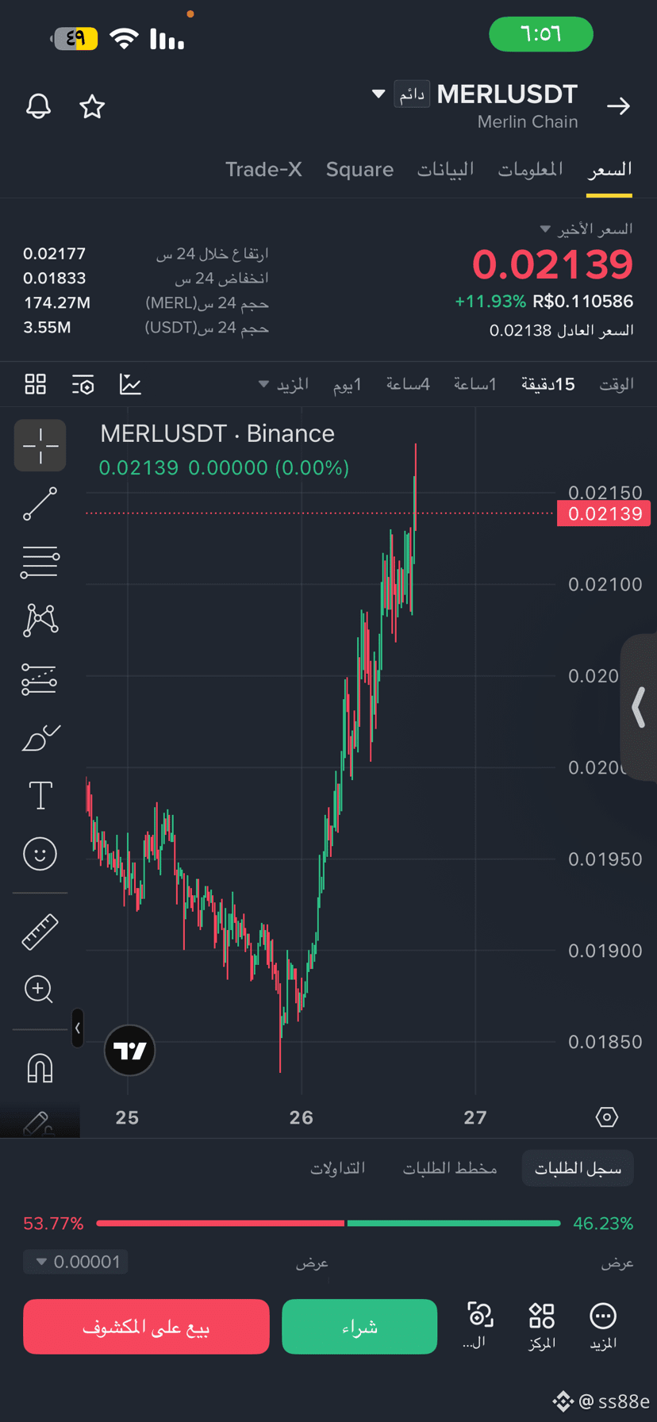Screen dimensions: 657x1422
Task: Open the البيانات tab
Action: [x=445, y=169]
